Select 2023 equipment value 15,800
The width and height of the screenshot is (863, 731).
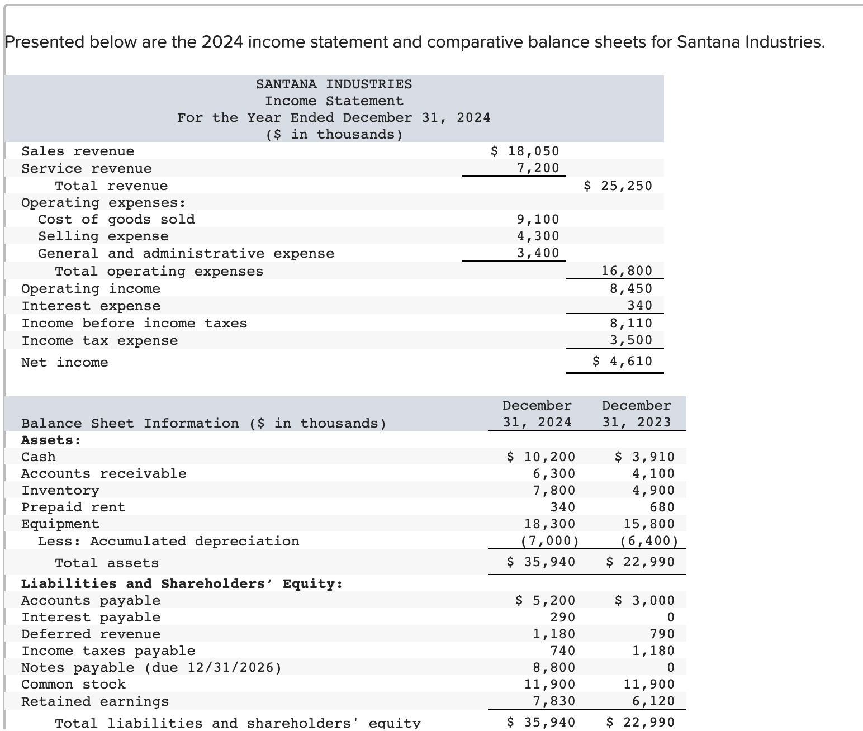(649, 524)
